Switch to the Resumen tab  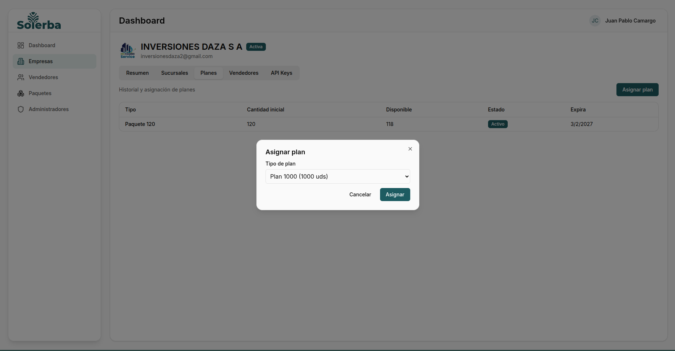point(137,73)
